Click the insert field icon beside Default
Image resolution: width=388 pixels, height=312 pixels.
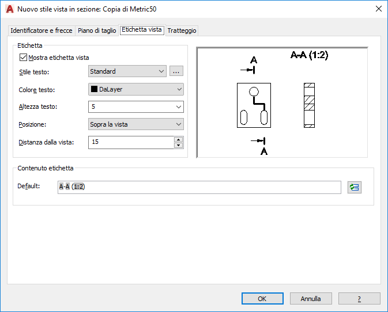click(x=355, y=187)
